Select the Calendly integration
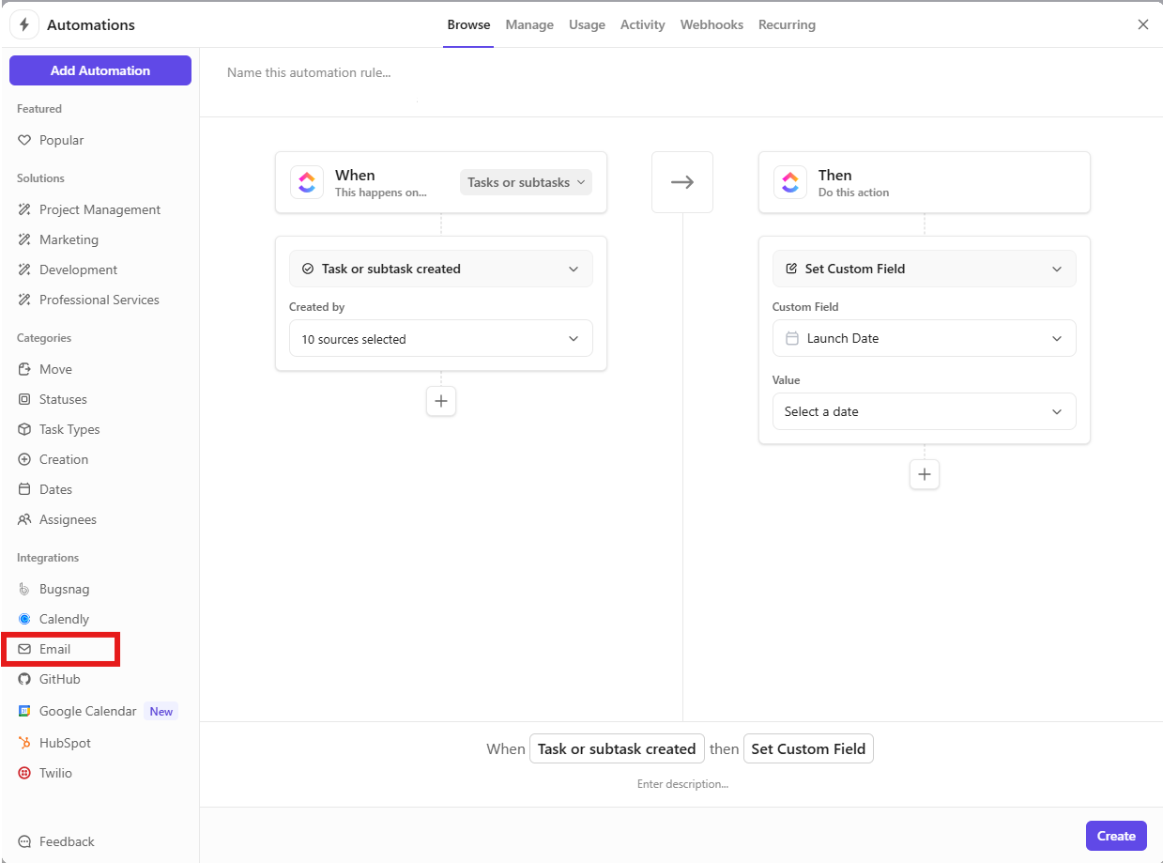1163x863 pixels. [64, 619]
